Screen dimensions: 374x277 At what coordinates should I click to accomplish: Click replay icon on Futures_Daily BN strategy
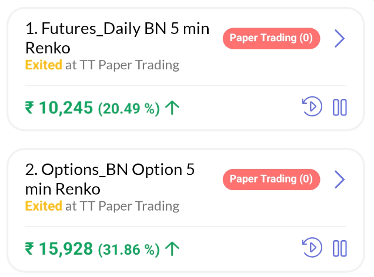tap(312, 107)
